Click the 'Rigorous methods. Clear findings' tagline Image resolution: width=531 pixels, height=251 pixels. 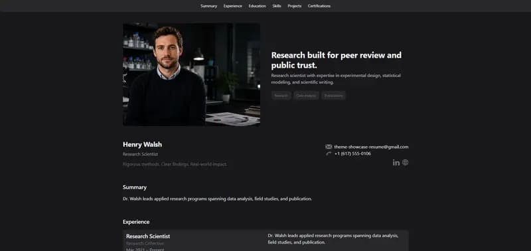click(175, 164)
